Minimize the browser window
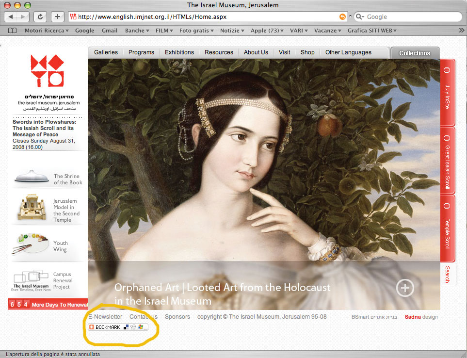The height and width of the screenshot is (358, 467). tap(17, 5)
